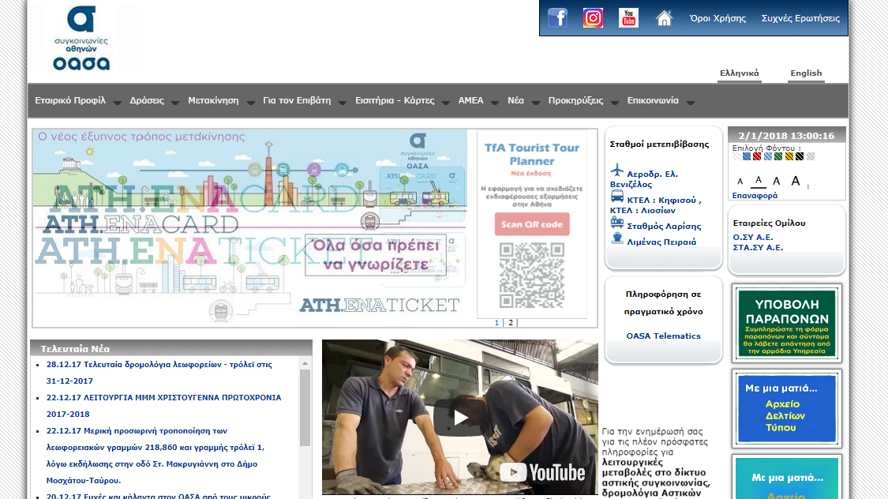
Task: Open the Για τον Επιβάτη menu
Action: [297, 100]
